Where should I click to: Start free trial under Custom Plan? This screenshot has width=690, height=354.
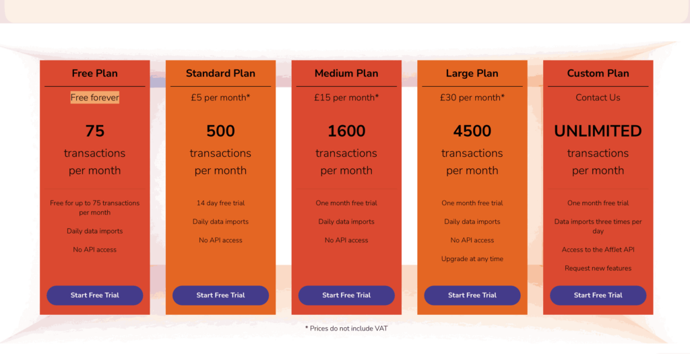598,295
